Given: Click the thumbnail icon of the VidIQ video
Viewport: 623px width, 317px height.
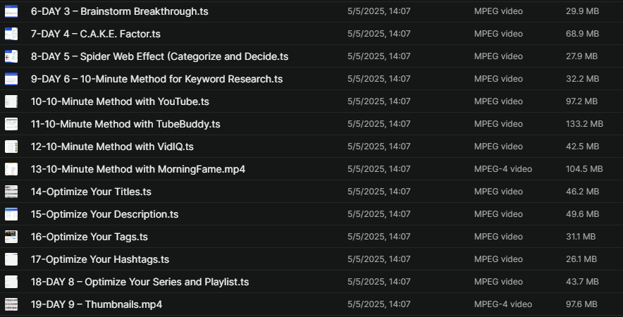Looking at the screenshot, I should tap(11, 147).
